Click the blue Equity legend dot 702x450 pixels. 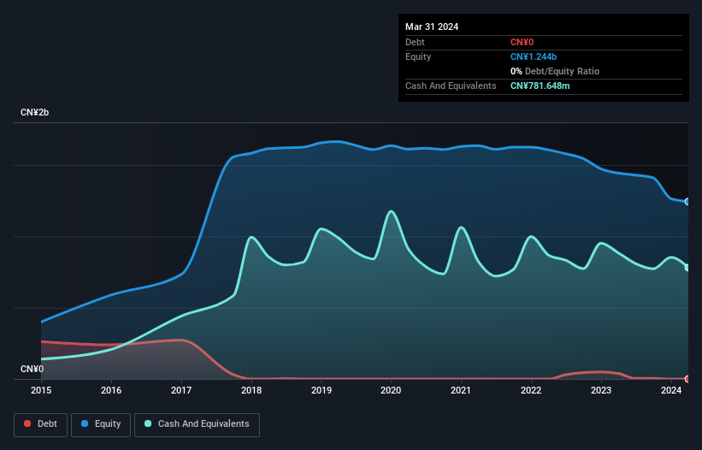click(85, 423)
